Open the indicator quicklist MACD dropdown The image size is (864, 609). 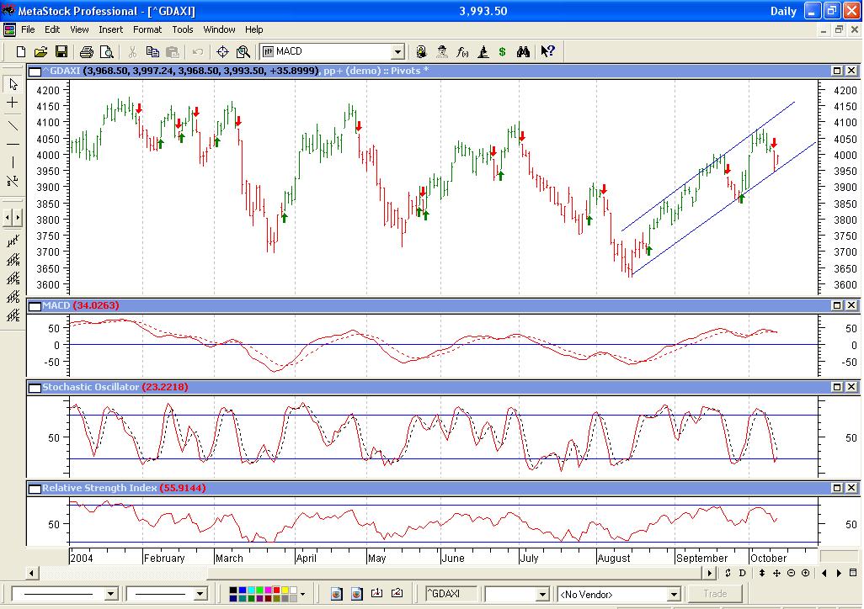point(397,52)
